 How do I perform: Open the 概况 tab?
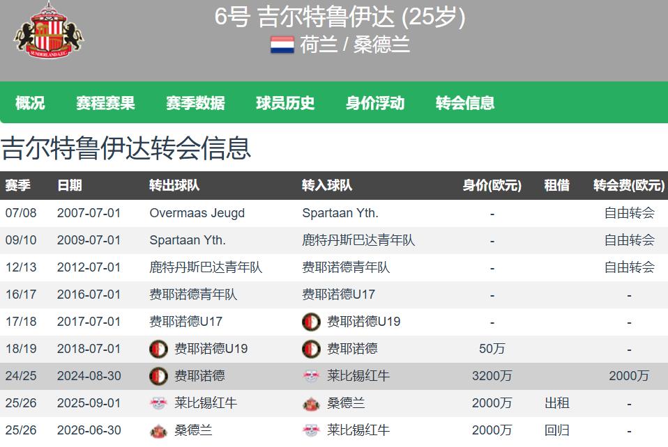[30, 103]
